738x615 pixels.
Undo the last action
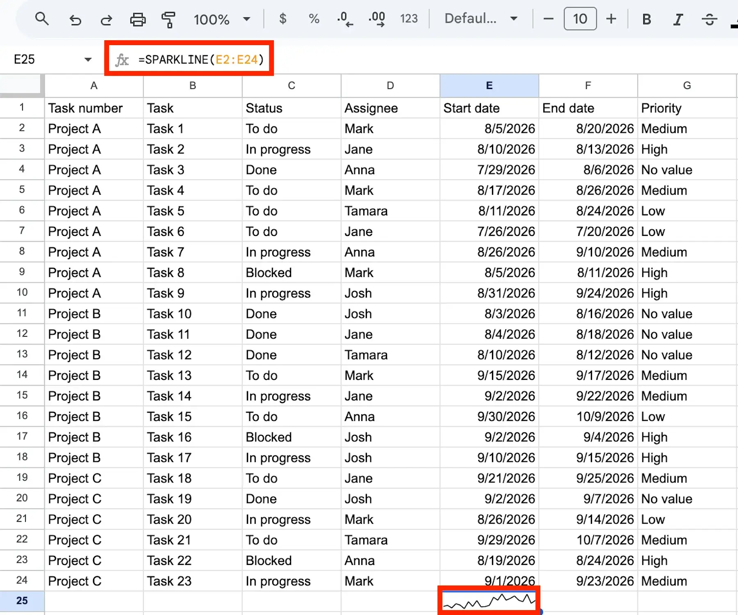click(x=75, y=19)
